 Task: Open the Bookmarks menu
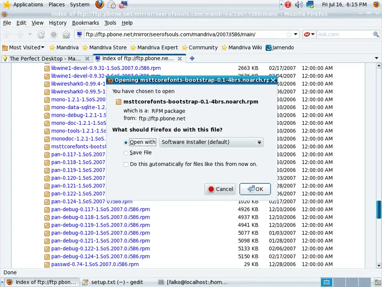[85, 23]
